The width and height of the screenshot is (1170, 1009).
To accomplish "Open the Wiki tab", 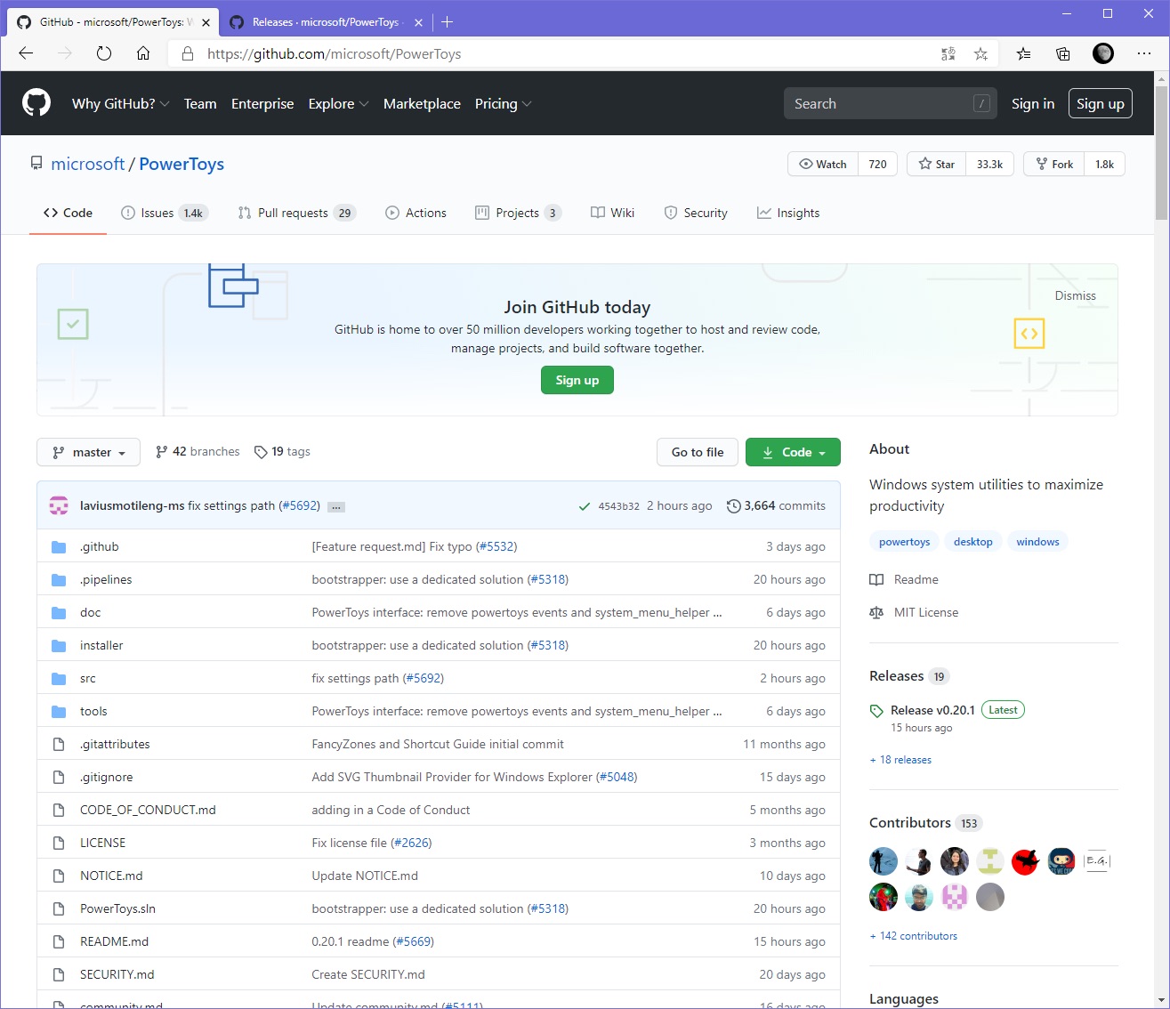I will point(612,213).
